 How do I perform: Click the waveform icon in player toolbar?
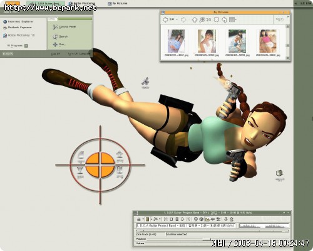213,219
